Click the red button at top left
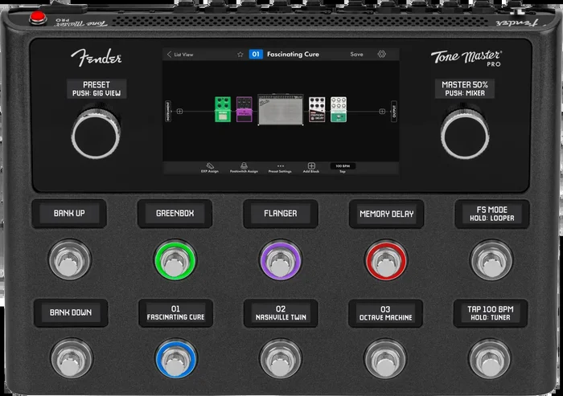Viewport: 563px width, 396px height. click(x=38, y=17)
